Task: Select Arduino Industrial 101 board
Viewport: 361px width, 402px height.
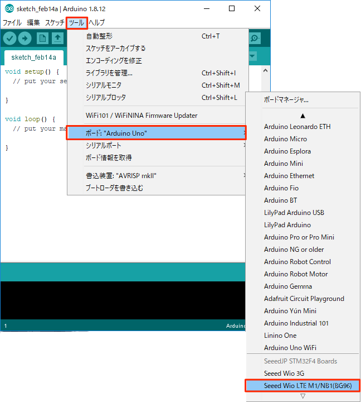Action: [x=303, y=323]
